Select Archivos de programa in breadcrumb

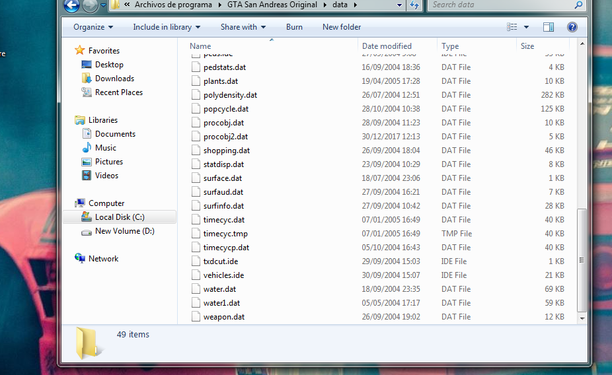pos(173,5)
